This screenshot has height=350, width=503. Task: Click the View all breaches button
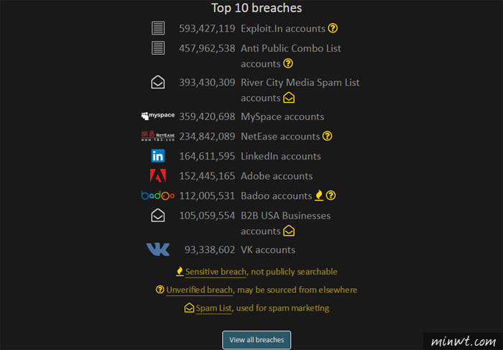(257, 340)
